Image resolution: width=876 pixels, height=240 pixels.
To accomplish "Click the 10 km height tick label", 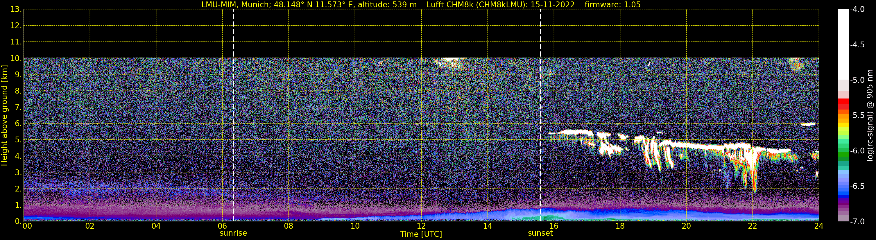I will pos(16,58).
